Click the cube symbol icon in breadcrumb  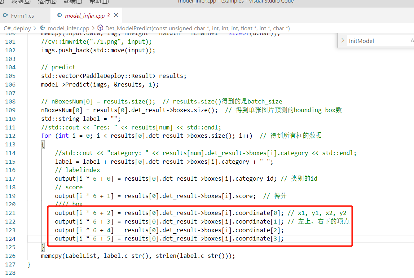coord(100,28)
